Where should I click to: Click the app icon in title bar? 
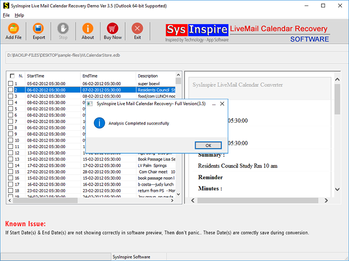[x=6, y=5]
